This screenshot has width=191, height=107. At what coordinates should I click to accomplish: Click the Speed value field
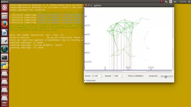point(117,76)
